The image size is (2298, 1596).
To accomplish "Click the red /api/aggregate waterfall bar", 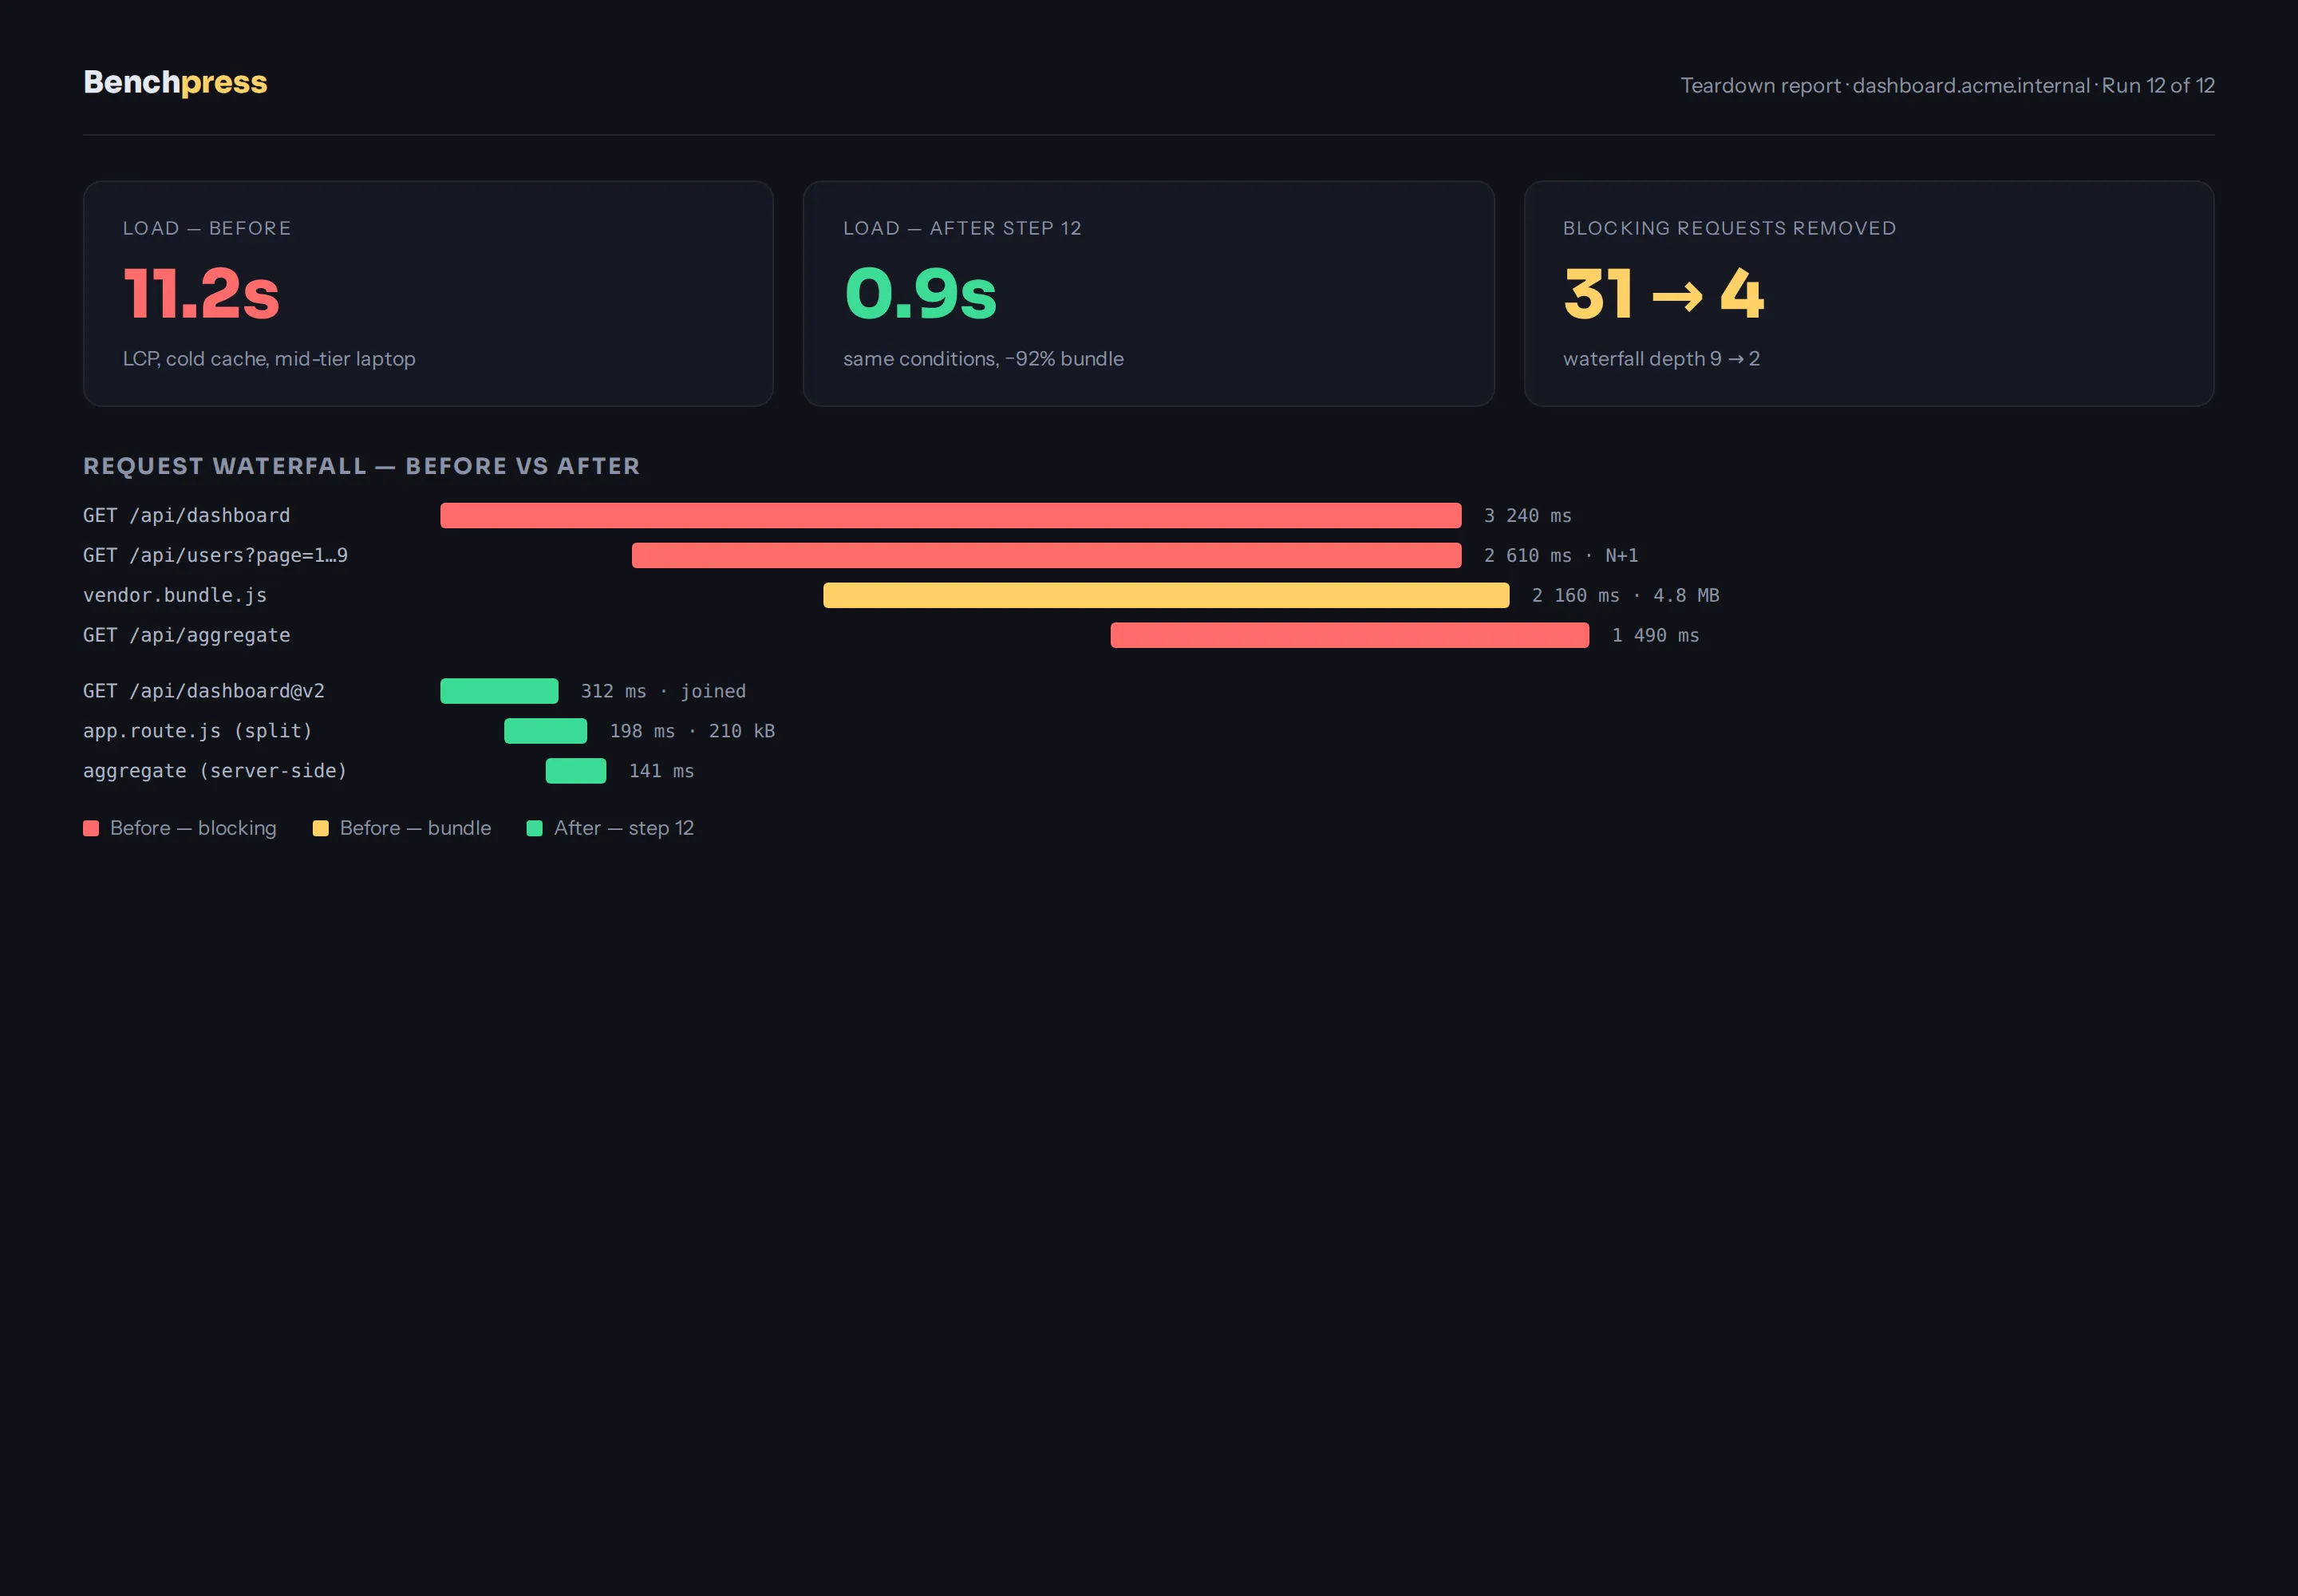I will (1349, 635).
